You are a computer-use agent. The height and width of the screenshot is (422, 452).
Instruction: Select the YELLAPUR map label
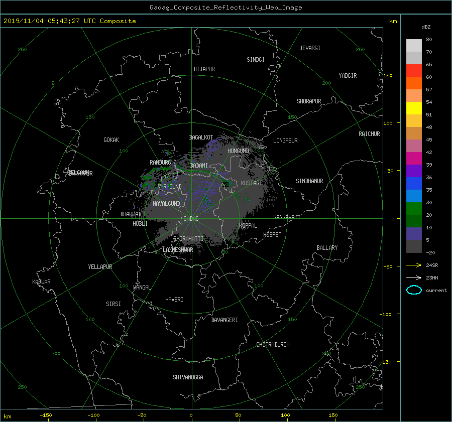click(100, 267)
